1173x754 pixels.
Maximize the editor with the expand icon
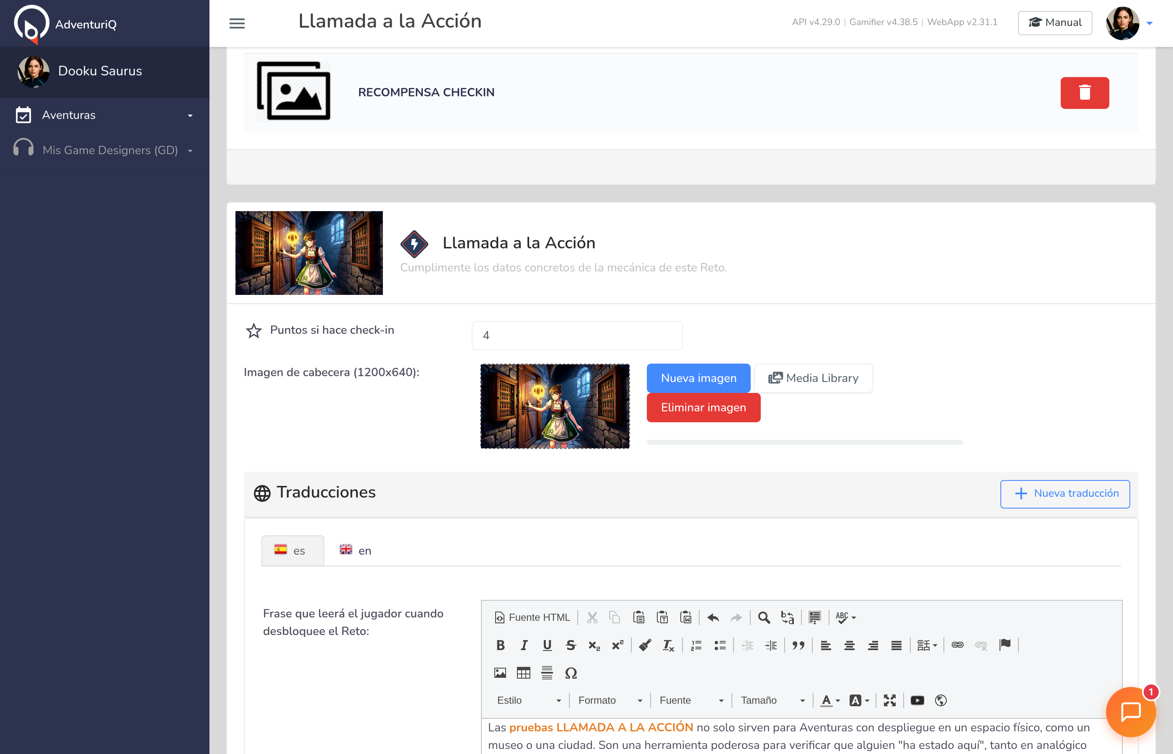tap(889, 701)
